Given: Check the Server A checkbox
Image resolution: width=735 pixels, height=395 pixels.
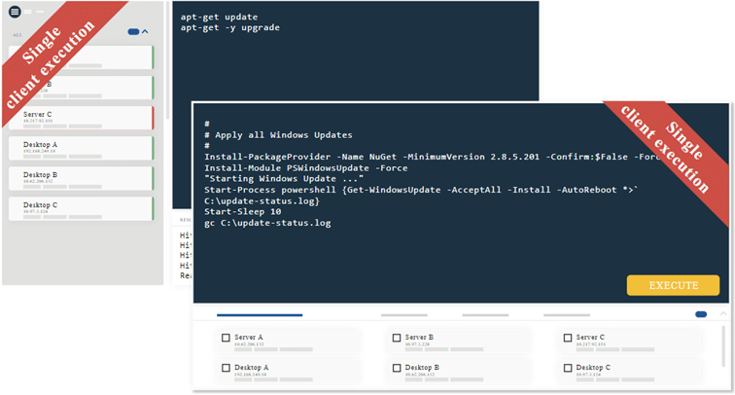Looking at the screenshot, I should [226, 338].
